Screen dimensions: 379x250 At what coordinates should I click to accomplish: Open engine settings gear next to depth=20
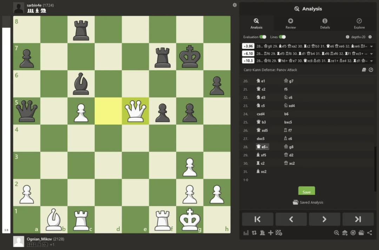[370, 37]
